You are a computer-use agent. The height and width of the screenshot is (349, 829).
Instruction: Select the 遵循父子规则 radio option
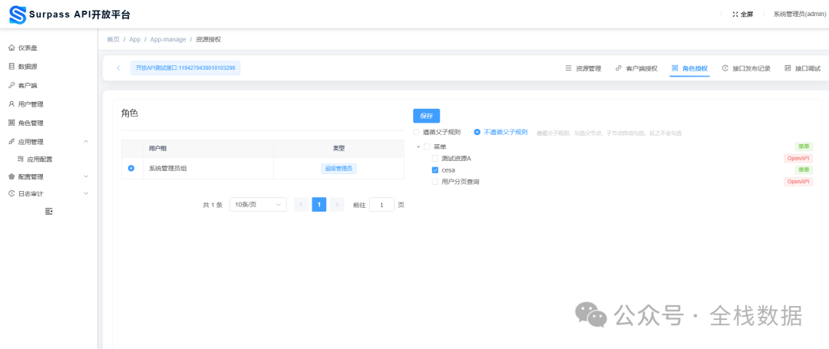tap(417, 132)
